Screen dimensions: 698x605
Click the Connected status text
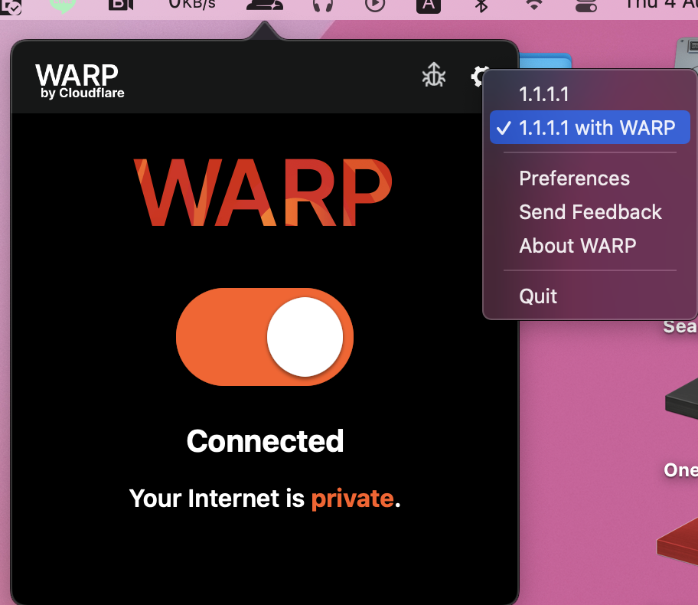[265, 441]
